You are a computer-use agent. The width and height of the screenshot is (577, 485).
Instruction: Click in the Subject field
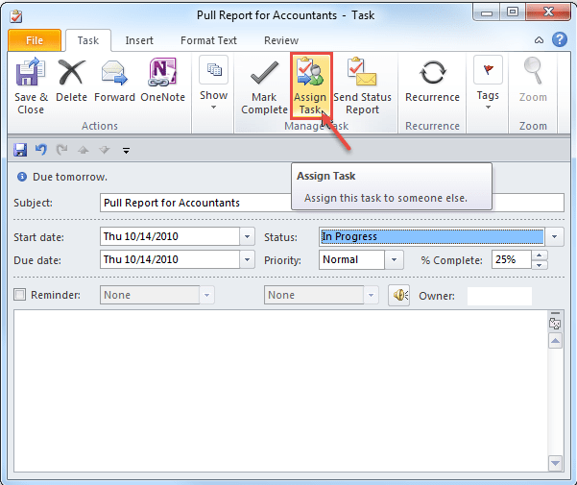click(x=332, y=203)
